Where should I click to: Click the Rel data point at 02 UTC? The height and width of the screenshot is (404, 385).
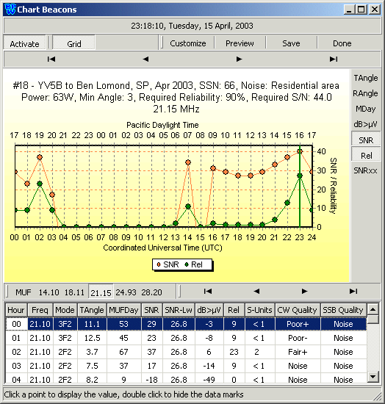click(x=40, y=184)
